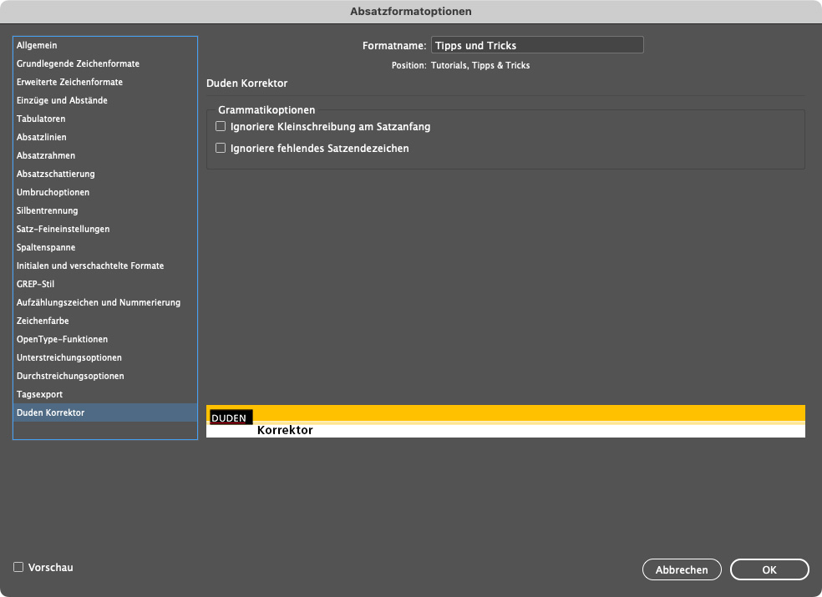Select Grundlegende Zeichenformate in the sidebar
Viewport: 822px width, 597px height.
click(x=105, y=64)
